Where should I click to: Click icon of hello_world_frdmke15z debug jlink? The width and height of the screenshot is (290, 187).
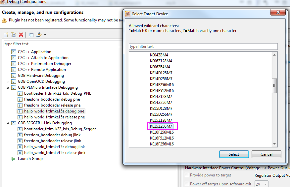[20, 147]
